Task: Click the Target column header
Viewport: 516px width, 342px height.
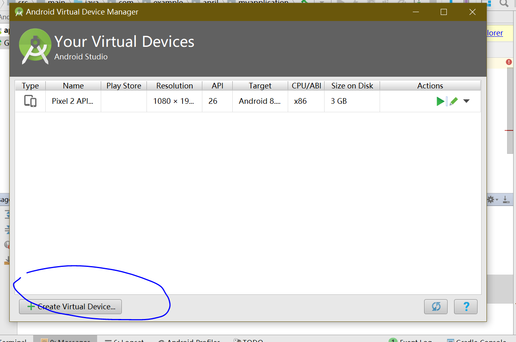Action: click(x=260, y=86)
